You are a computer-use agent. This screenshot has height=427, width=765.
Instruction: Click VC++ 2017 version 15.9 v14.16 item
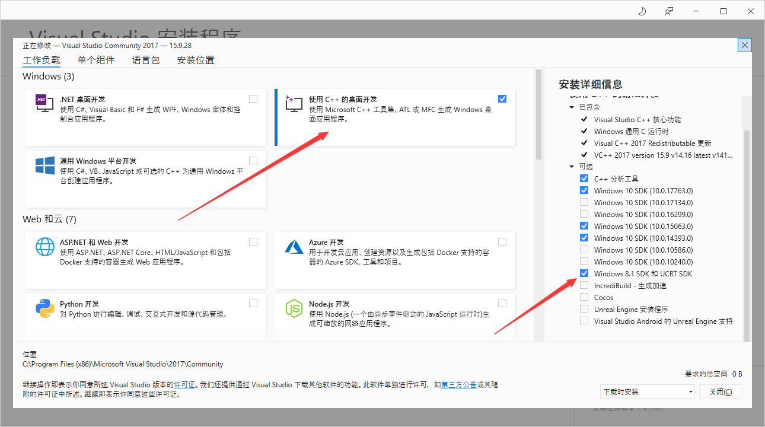tap(663, 155)
